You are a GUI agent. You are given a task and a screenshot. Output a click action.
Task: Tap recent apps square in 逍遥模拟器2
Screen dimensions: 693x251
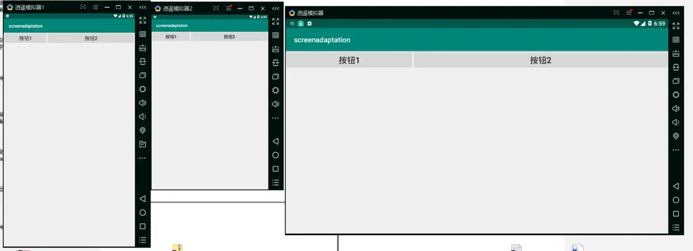[x=276, y=169]
